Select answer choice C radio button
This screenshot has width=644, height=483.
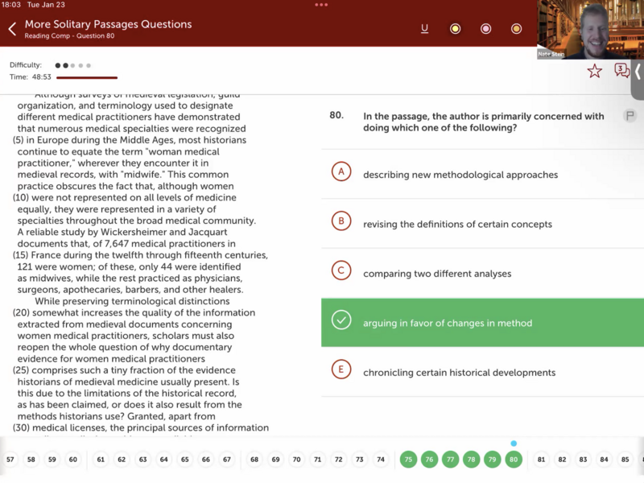tap(341, 272)
